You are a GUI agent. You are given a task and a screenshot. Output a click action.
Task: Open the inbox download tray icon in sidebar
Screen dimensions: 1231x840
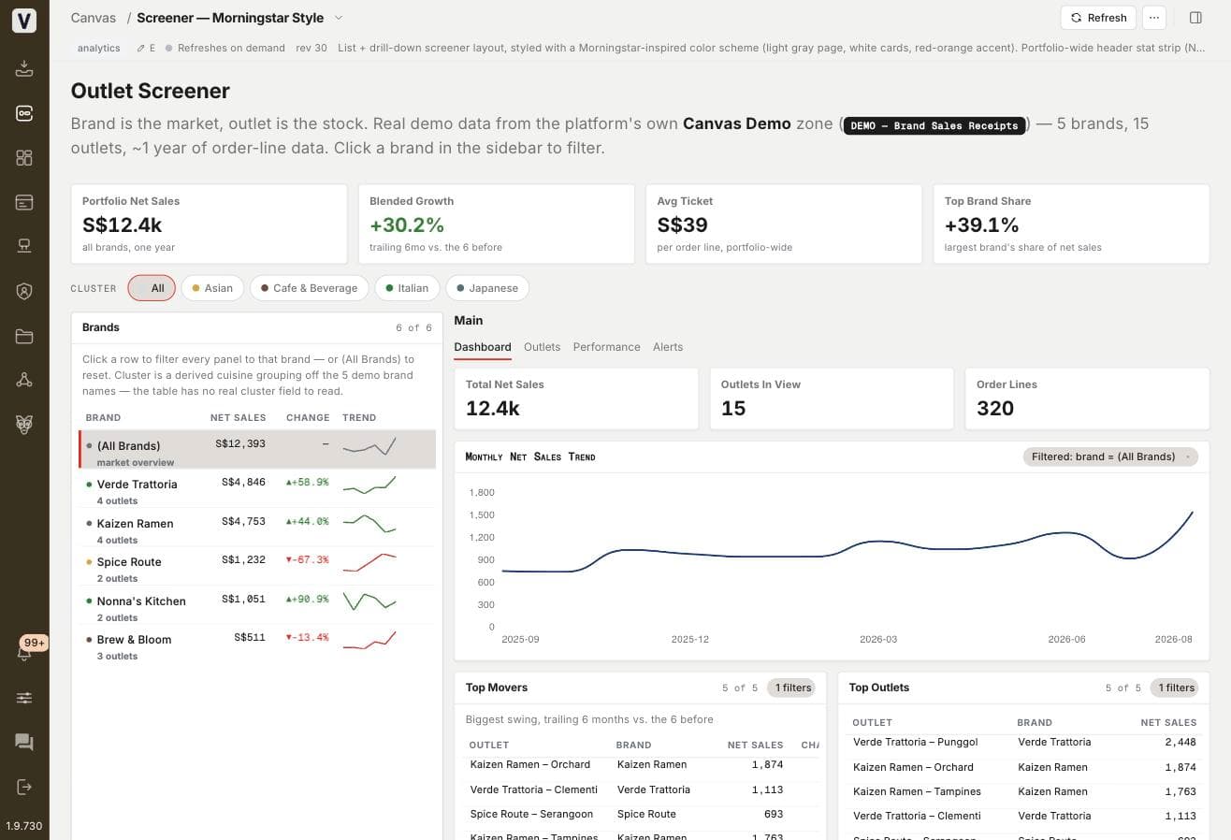(24, 68)
